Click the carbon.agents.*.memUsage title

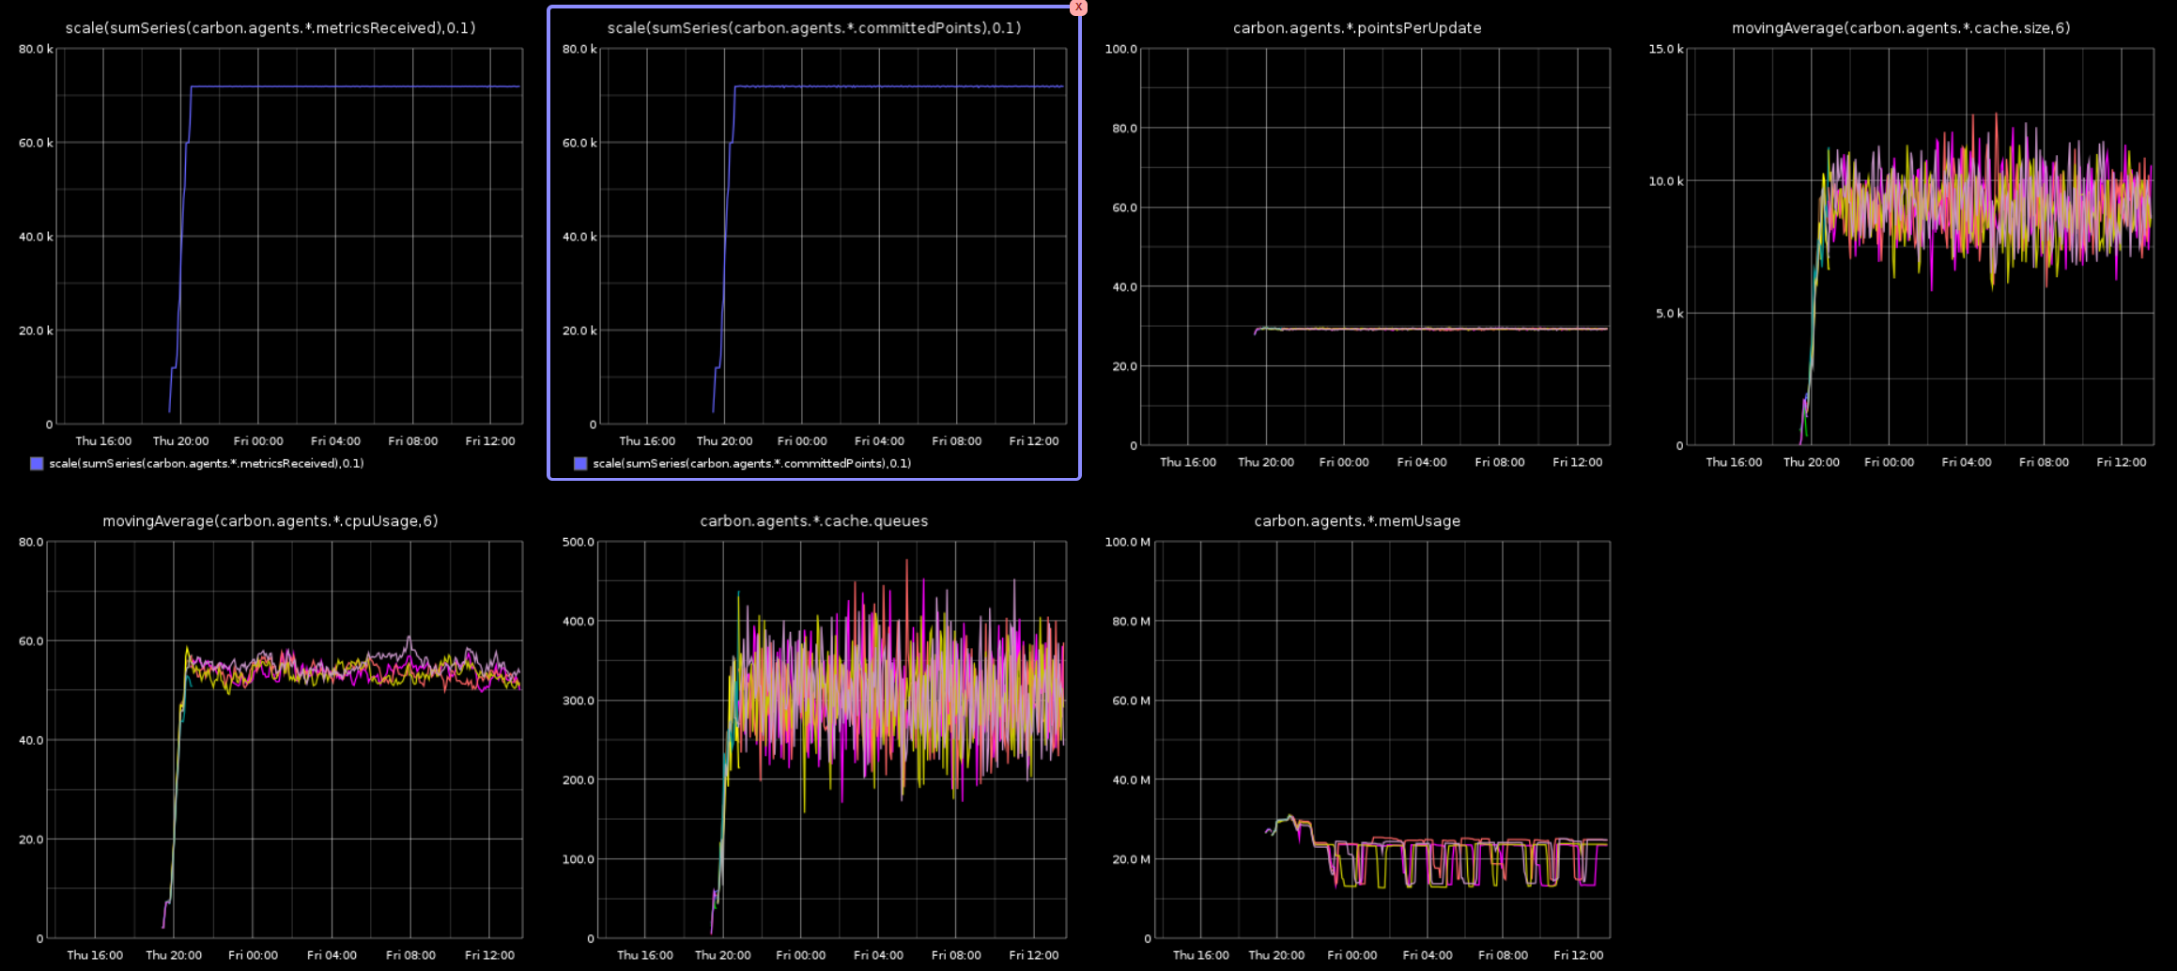1356,520
